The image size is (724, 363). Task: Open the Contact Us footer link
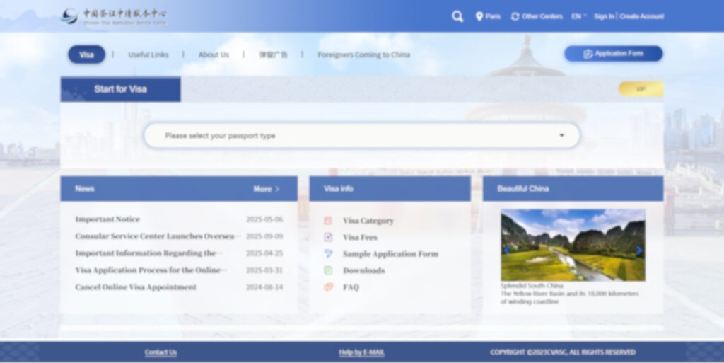160,352
